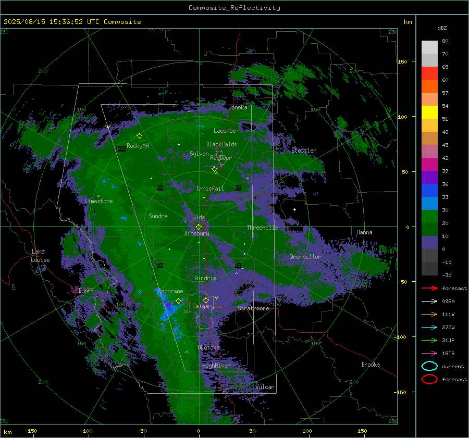The width and height of the screenshot is (469, 438).
Task: Select the cyan 27ZW arrow in the legend
Action: pyautogui.click(x=429, y=328)
